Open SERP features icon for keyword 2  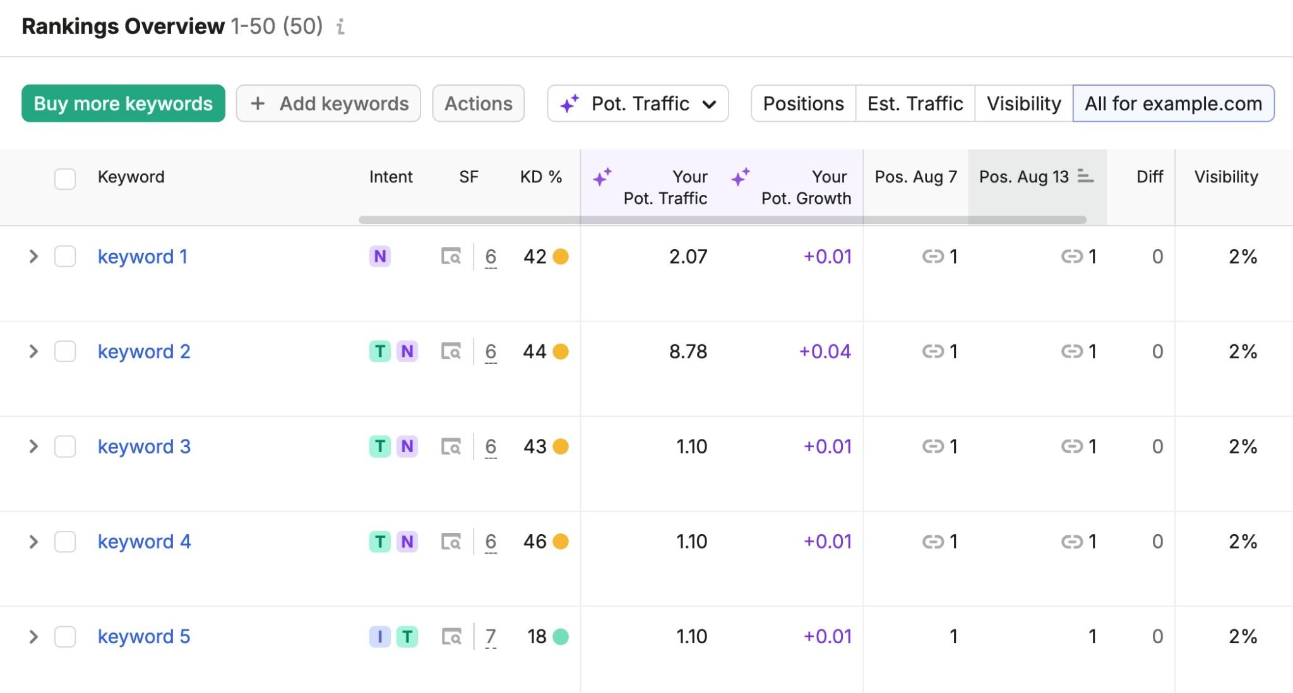(x=451, y=351)
